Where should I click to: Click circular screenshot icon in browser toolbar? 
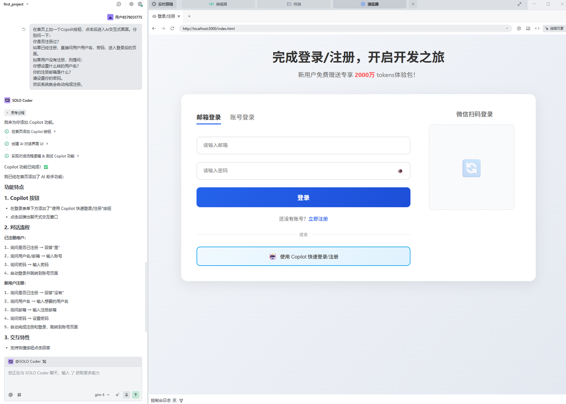(x=519, y=28)
